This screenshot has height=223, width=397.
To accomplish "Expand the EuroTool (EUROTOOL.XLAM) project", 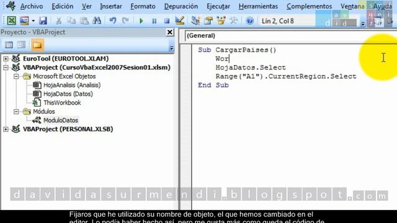I will [6, 59].
